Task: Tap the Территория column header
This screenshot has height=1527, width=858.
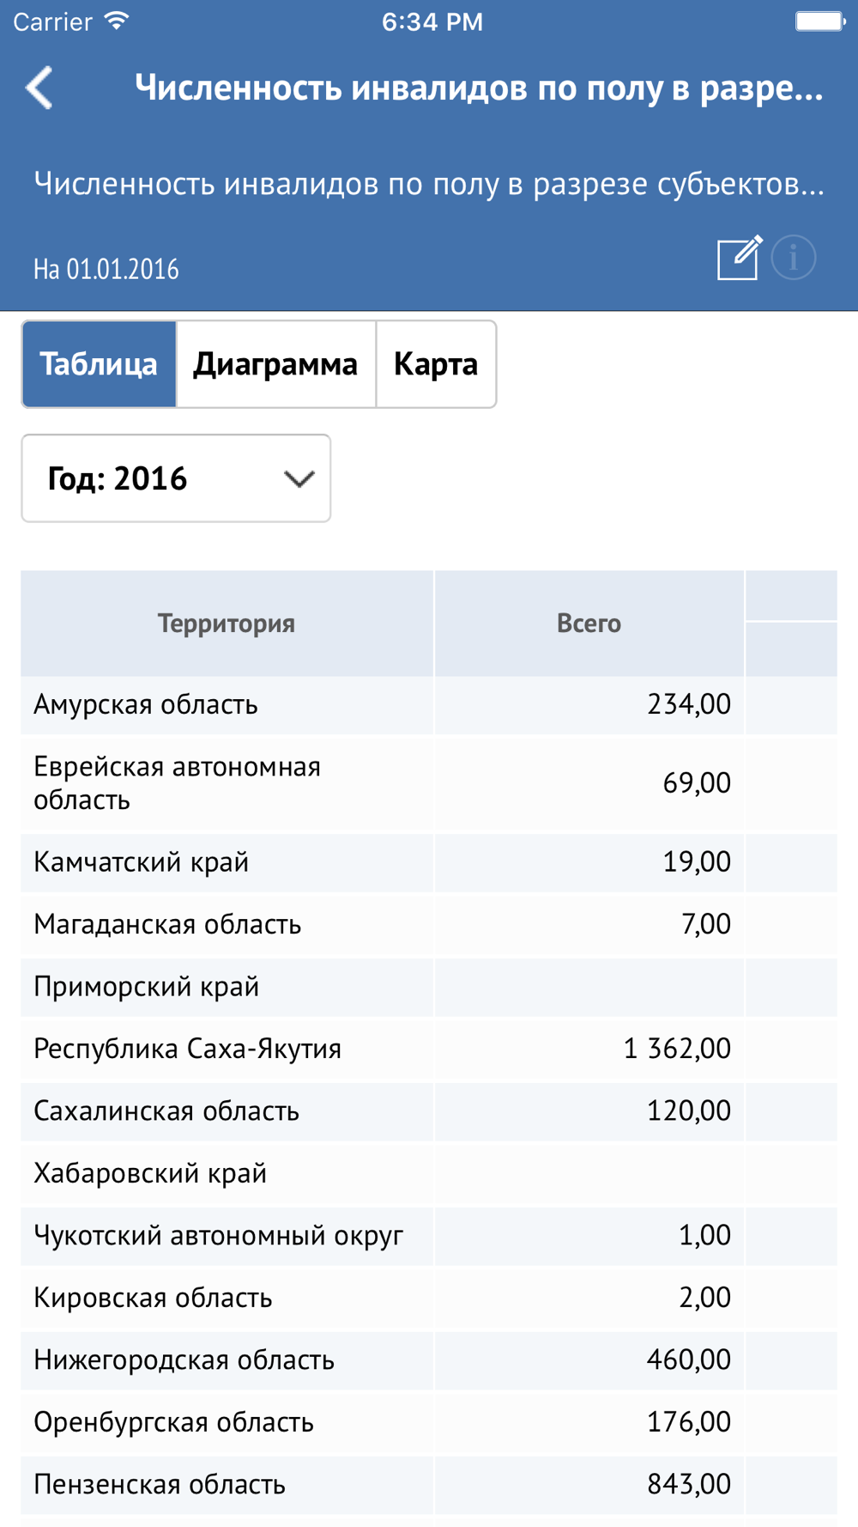Action: 227,624
